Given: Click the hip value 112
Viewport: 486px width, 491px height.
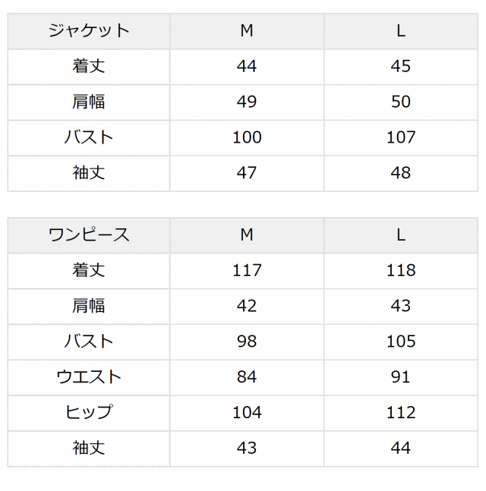Looking at the screenshot, I should tap(401, 412).
